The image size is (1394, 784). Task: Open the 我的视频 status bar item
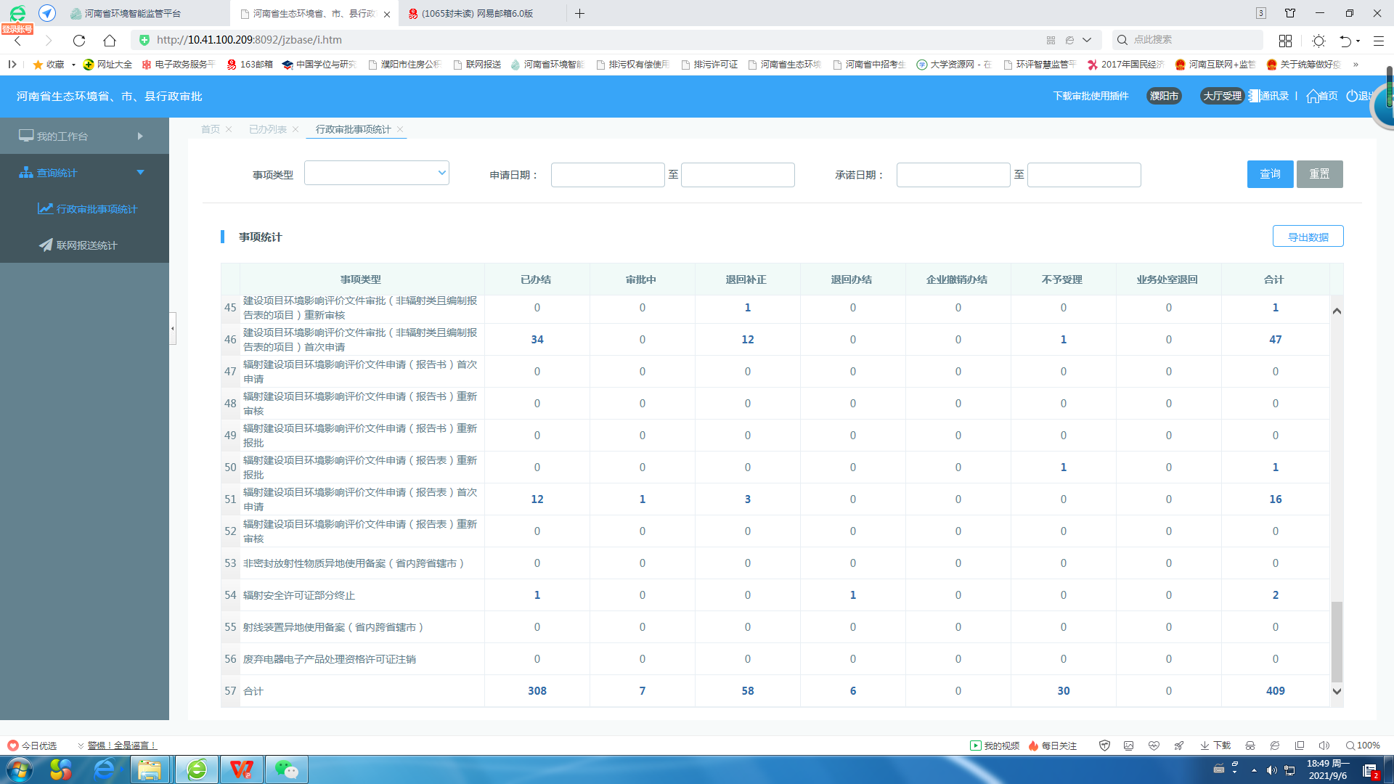click(995, 746)
